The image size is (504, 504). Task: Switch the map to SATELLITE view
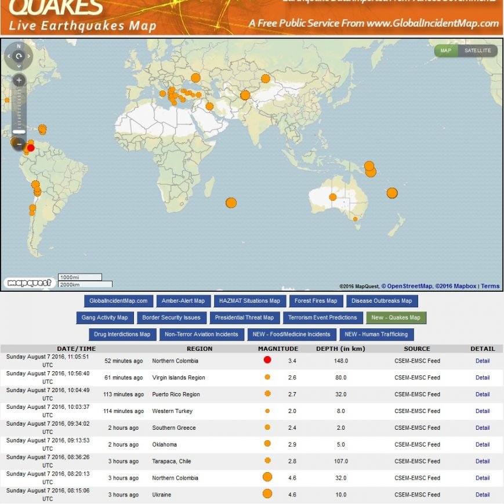[x=478, y=50]
